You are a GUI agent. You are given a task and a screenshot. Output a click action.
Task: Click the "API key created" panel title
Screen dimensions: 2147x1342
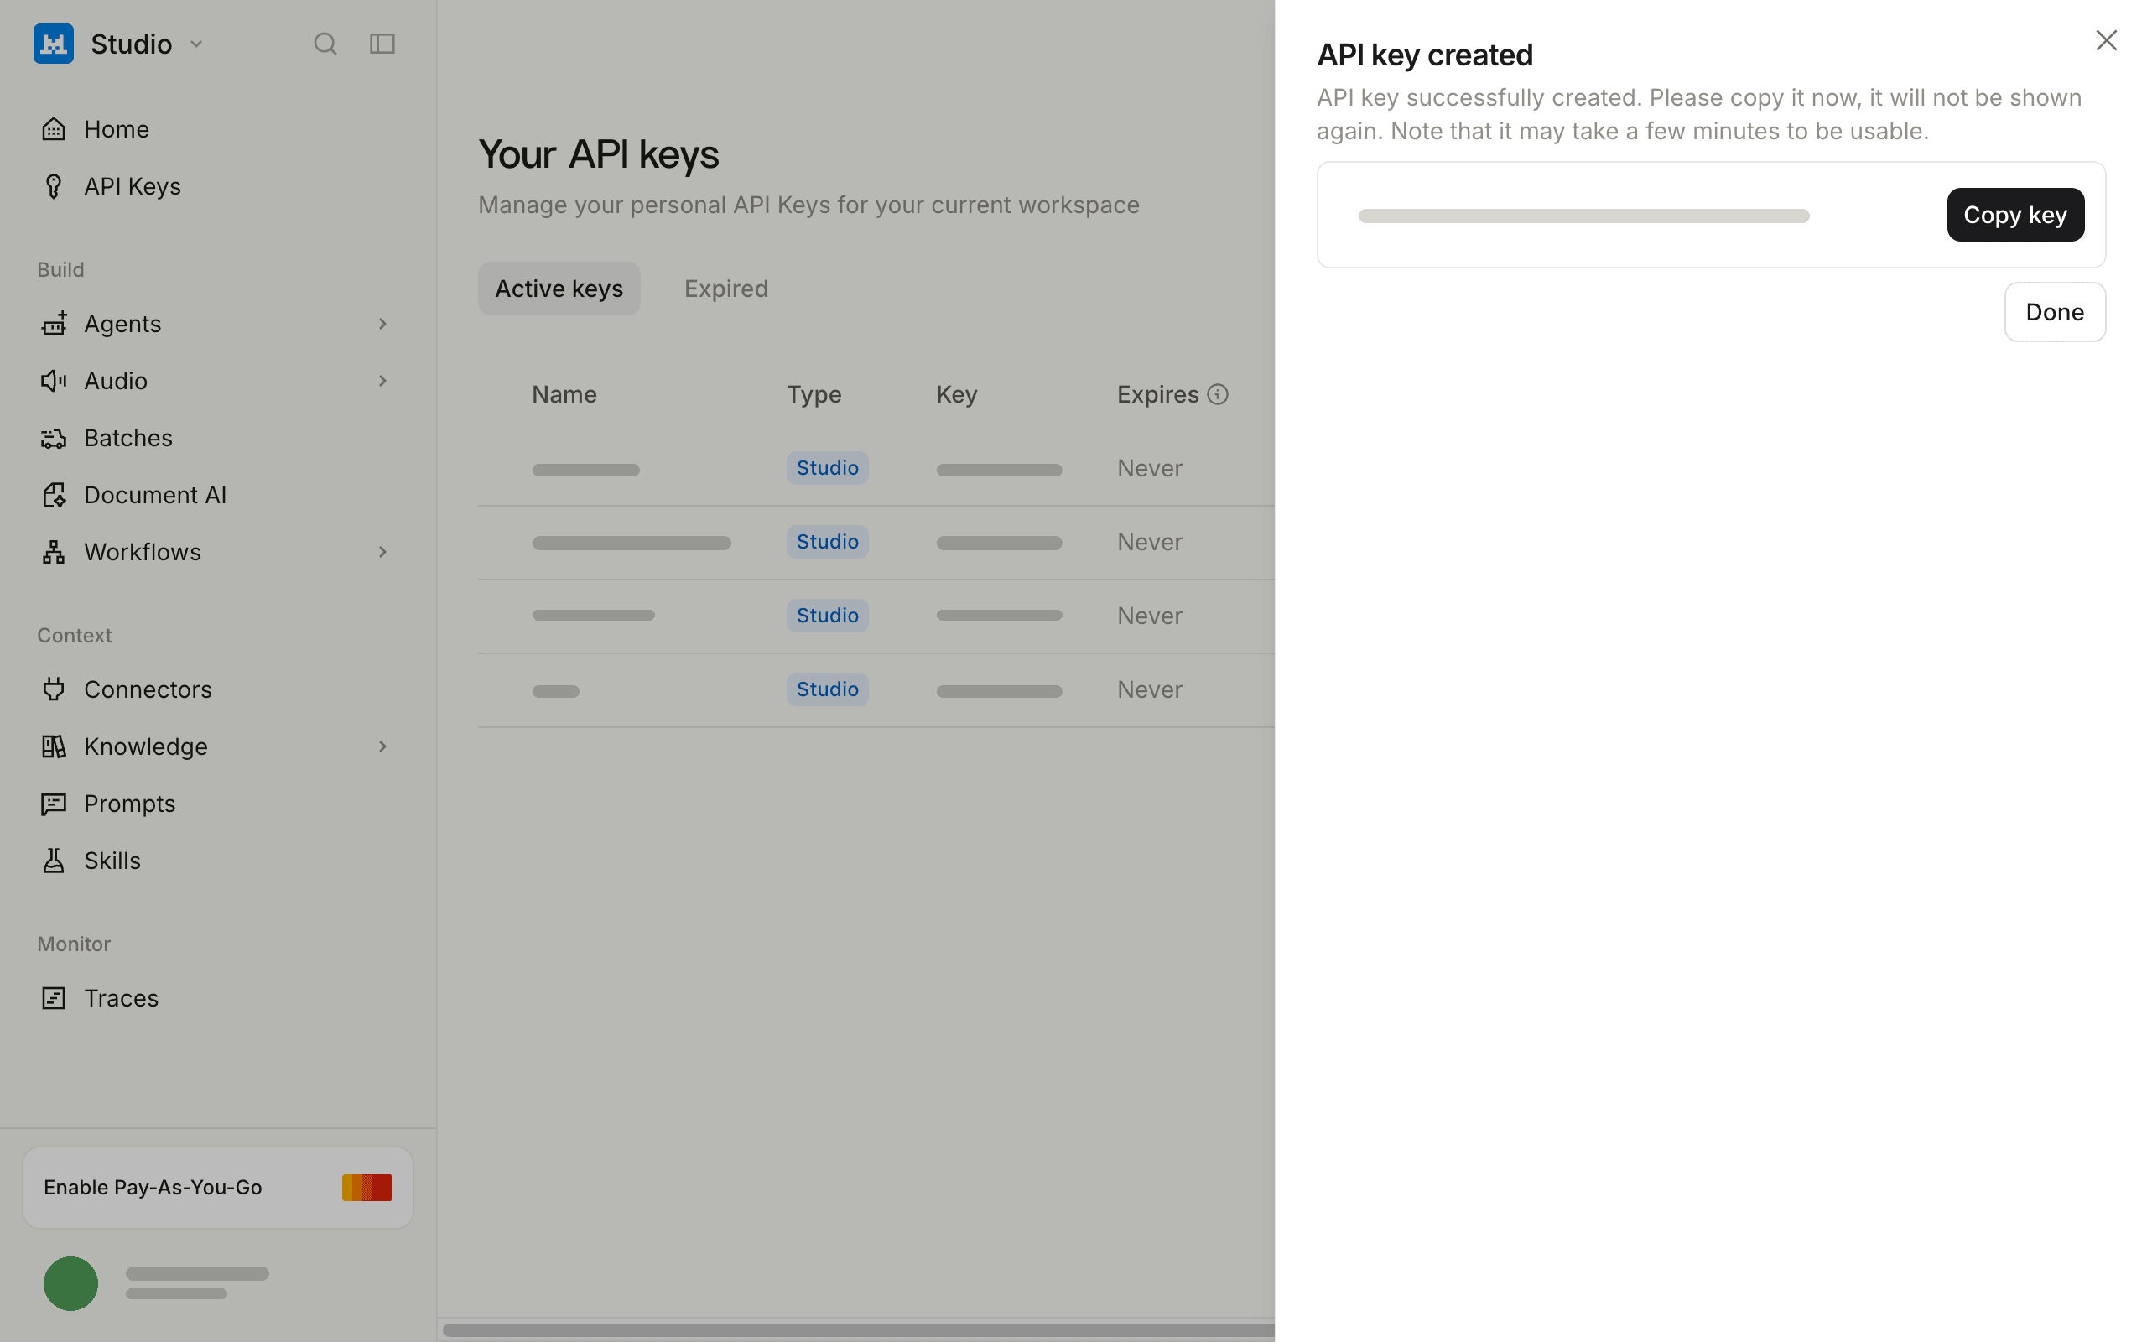point(1425,55)
